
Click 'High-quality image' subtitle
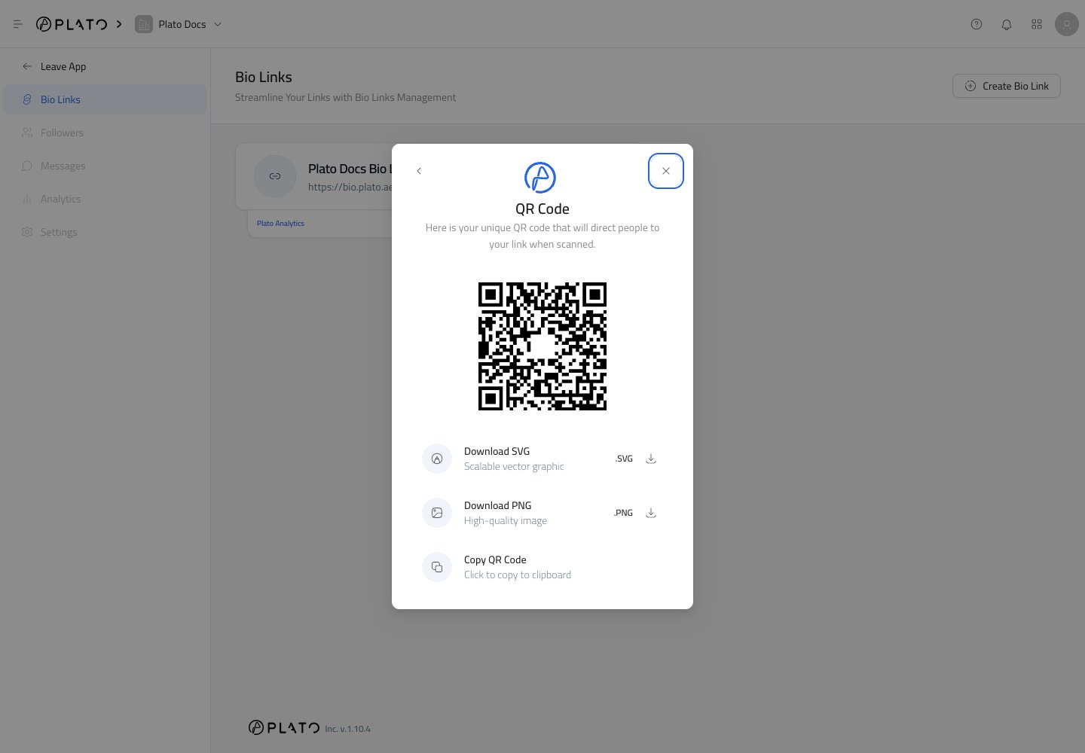tap(506, 521)
